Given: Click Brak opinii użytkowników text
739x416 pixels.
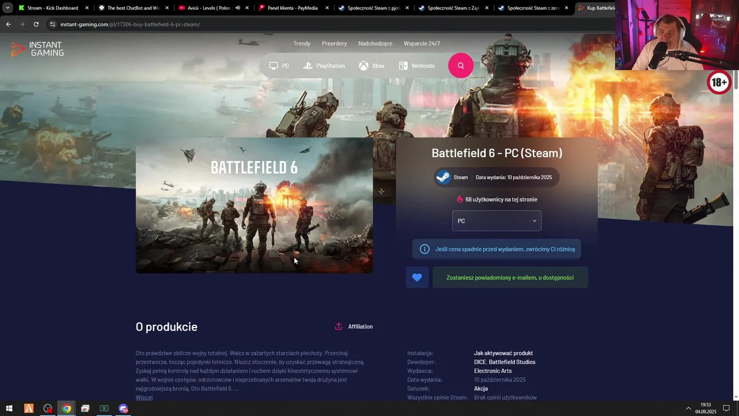Looking at the screenshot, I should coord(505,398).
